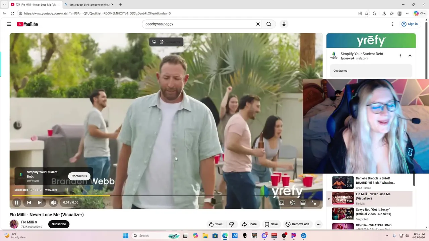This screenshot has height=241, width=429.
Task: Open more actions menu under the video
Action: (318, 224)
